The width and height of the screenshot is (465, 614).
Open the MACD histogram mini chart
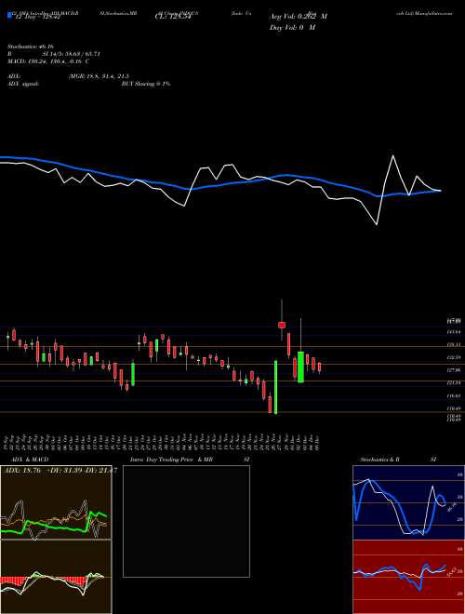[x=56, y=577]
